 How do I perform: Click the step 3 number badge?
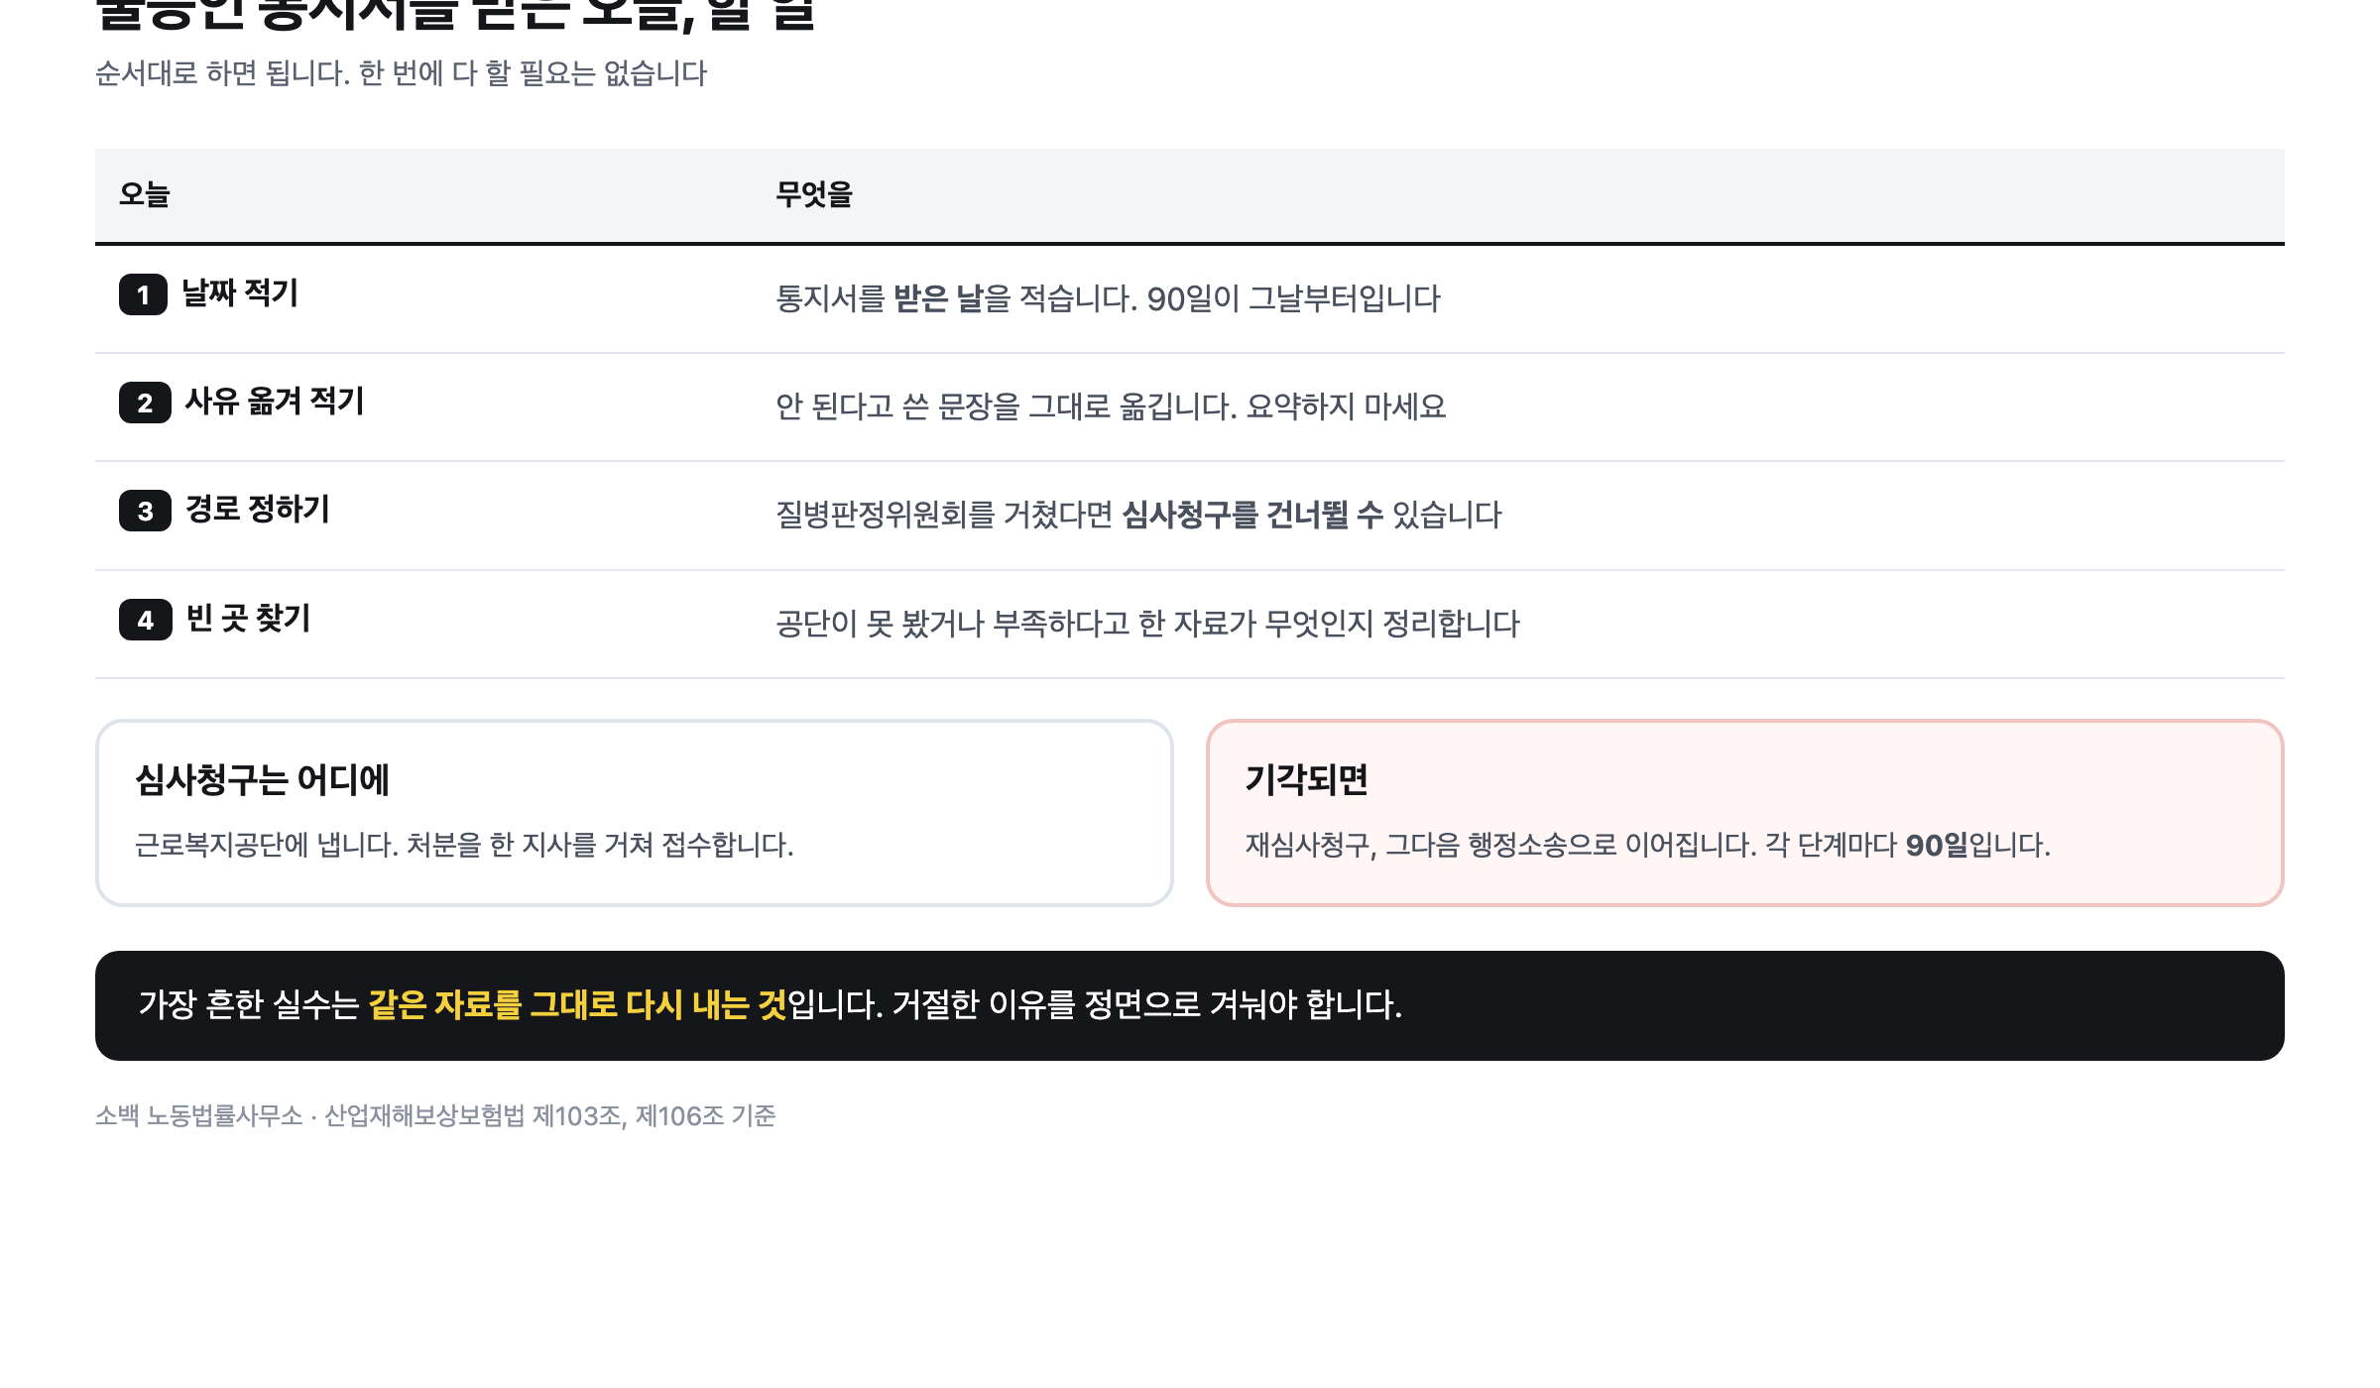(145, 512)
